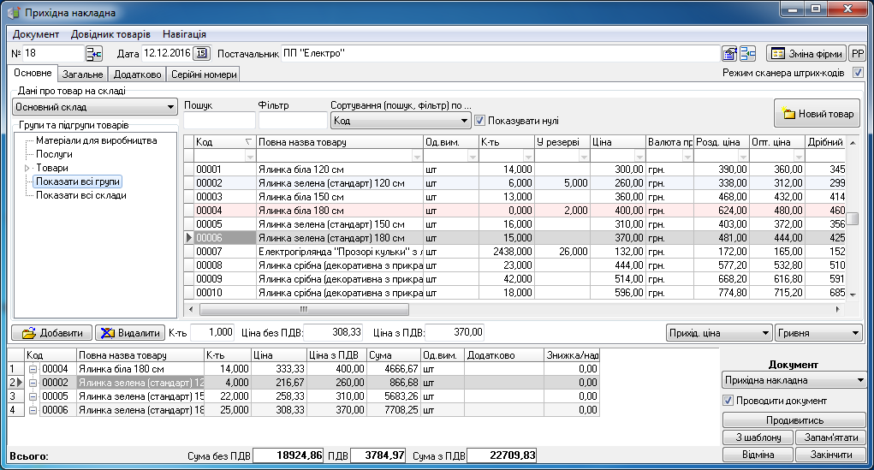Open the Гривня currency dropdown
874x470 pixels.
[x=818, y=333]
